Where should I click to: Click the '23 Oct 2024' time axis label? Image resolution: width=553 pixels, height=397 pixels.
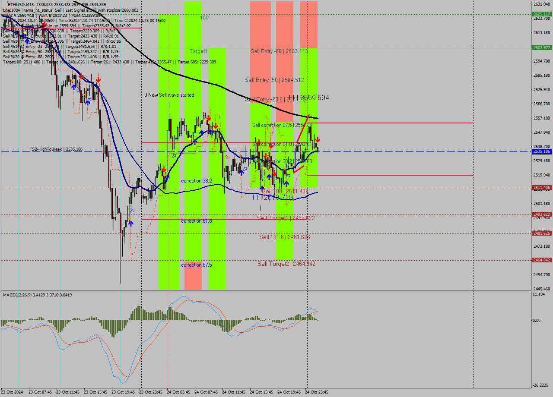pos(13,392)
